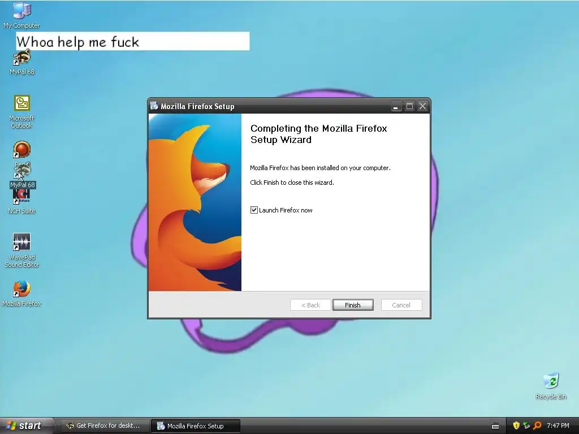The image size is (579, 434).
Task: Uncheck the Launch Firefox now checkbox
Action: click(254, 210)
